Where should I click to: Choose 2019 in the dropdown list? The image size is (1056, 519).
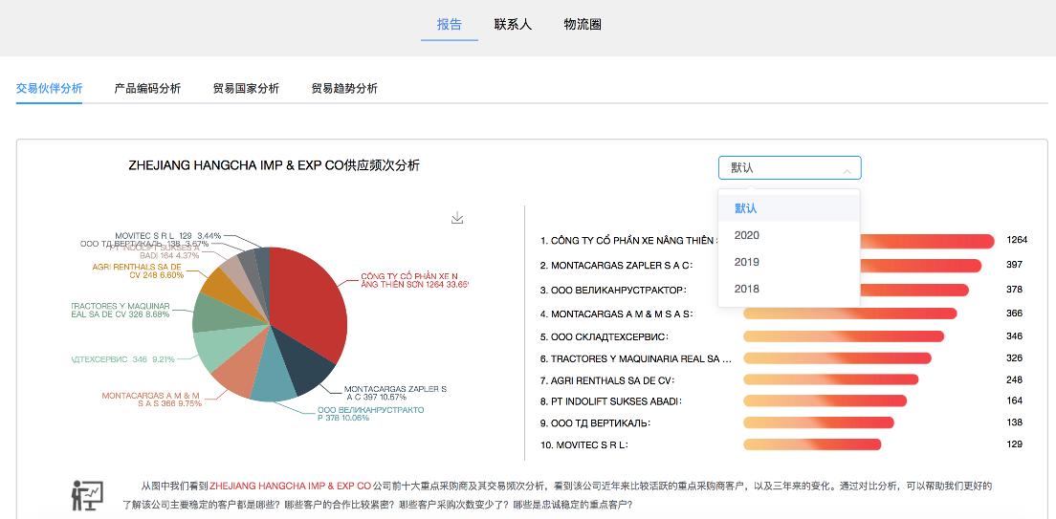tap(788, 263)
